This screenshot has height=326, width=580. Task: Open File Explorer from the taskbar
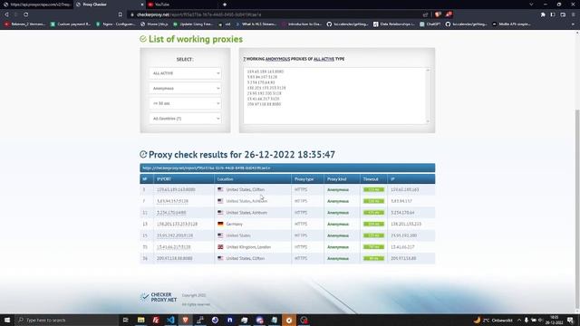click(141, 320)
